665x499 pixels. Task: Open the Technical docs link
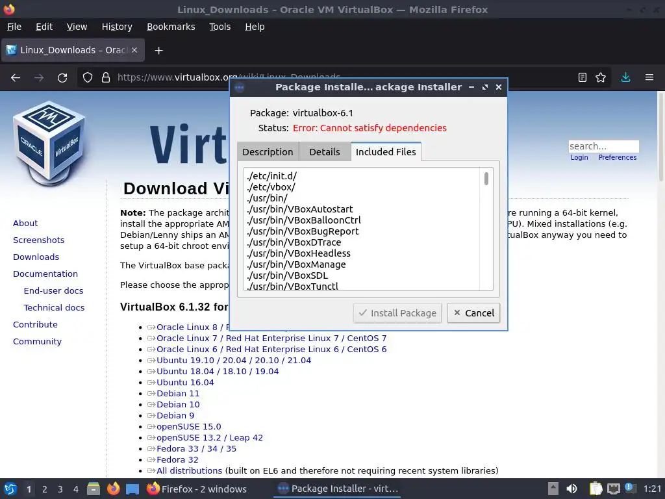(54, 308)
